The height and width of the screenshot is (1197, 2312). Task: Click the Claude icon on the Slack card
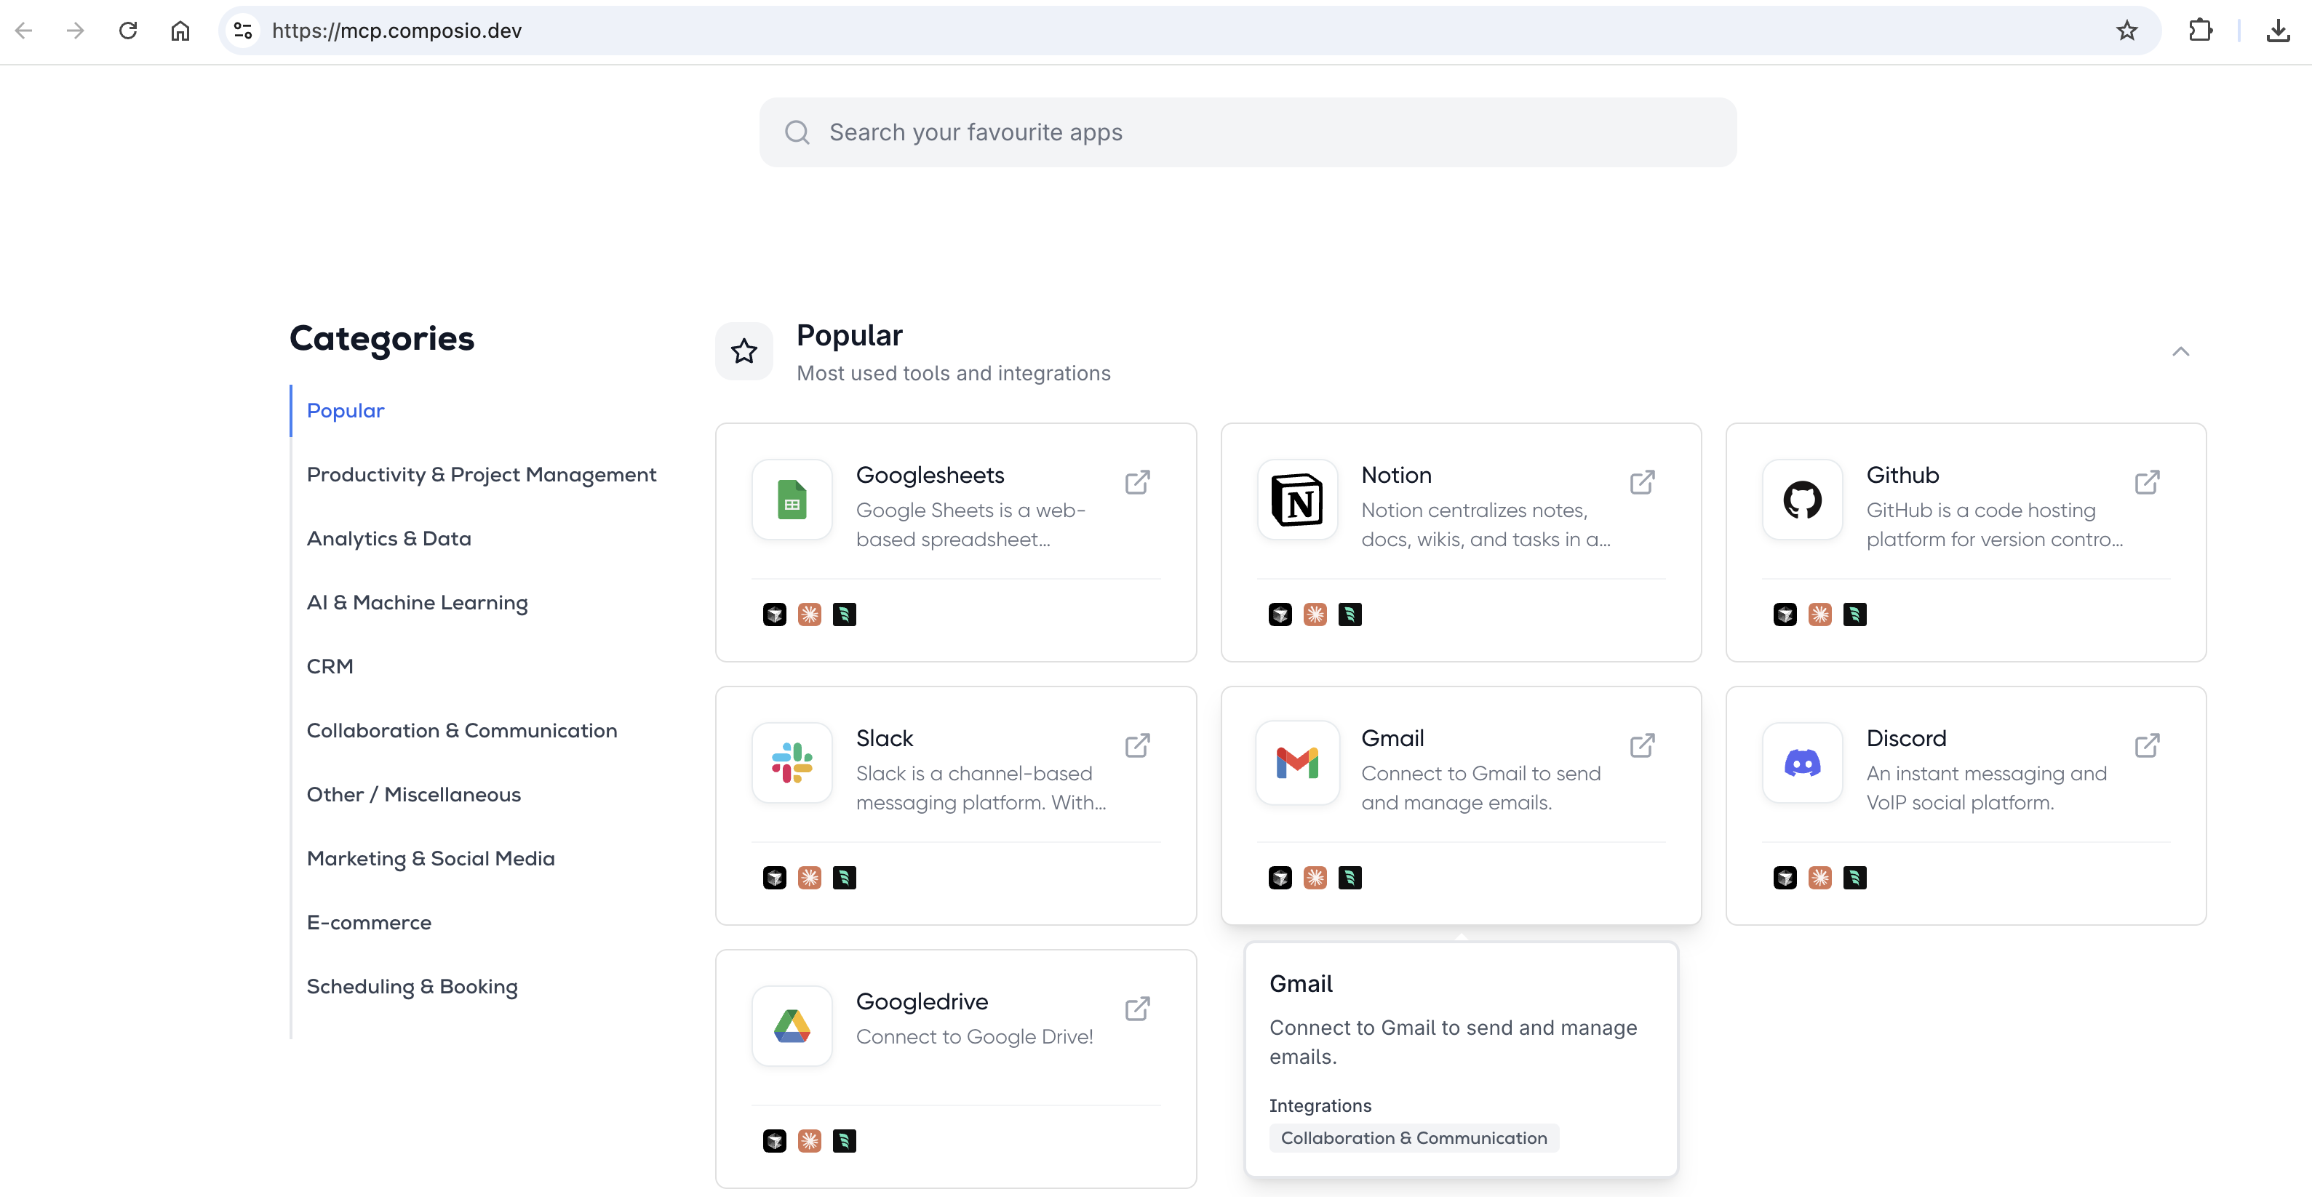tap(810, 878)
